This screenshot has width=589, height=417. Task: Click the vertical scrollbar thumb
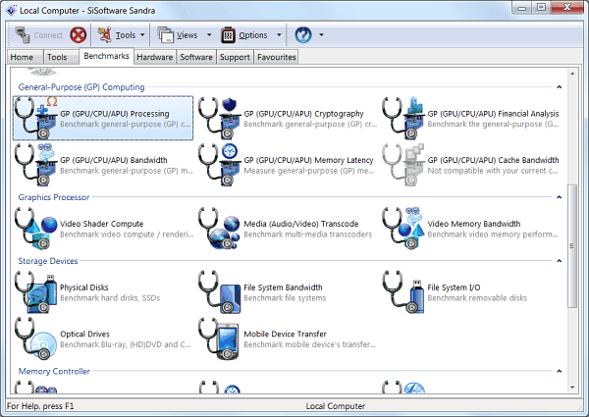[572, 246]
